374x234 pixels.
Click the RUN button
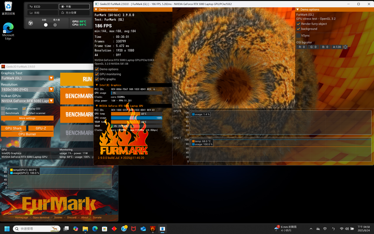77,79
